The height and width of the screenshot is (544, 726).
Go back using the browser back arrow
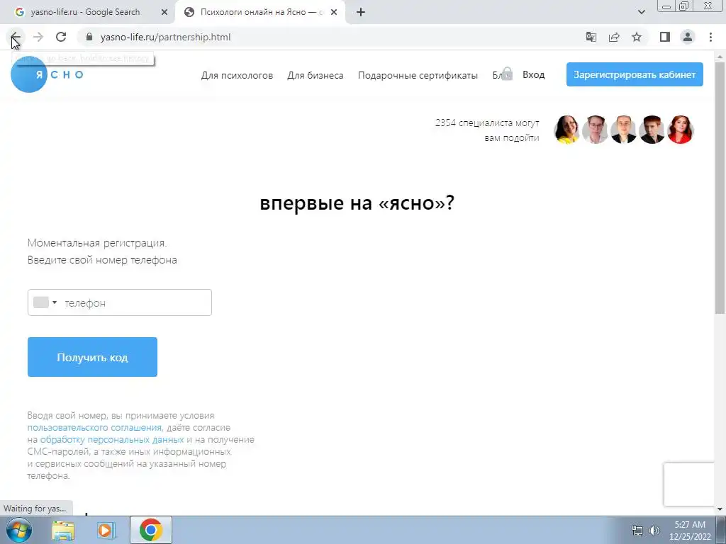[16, 37]
